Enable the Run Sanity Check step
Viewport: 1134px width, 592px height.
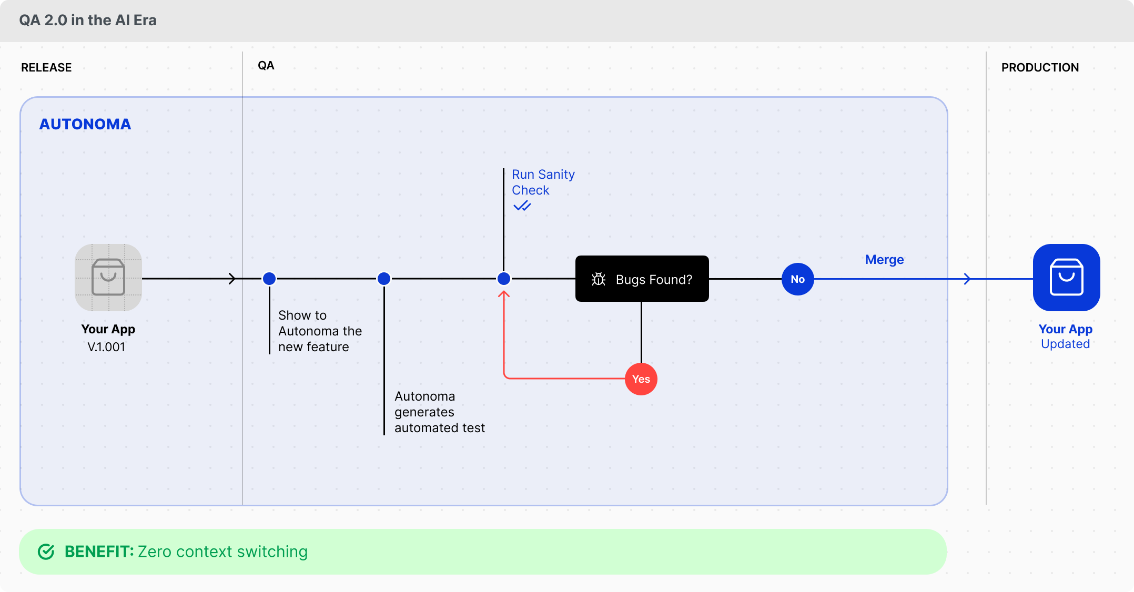click(543, 182)
